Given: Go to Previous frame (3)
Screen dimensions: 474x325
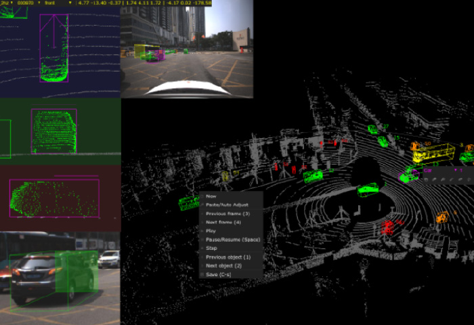Looking at the screenshot, I should tap(228, 213).
